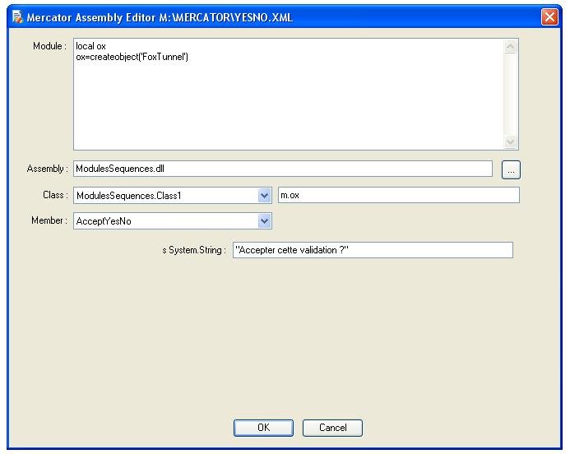Image resolution: width=570 pixels, height=454 pixels.
Task: Open the Member dropdown arrow
Action: click(x=264, y=221)
